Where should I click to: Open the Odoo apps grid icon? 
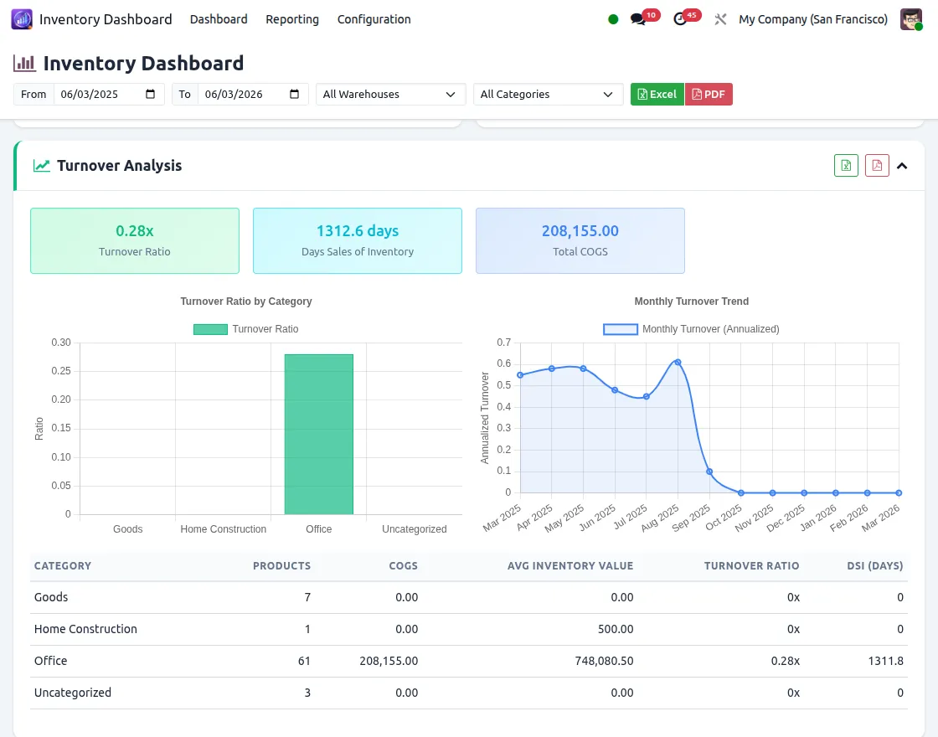point(20,18)
